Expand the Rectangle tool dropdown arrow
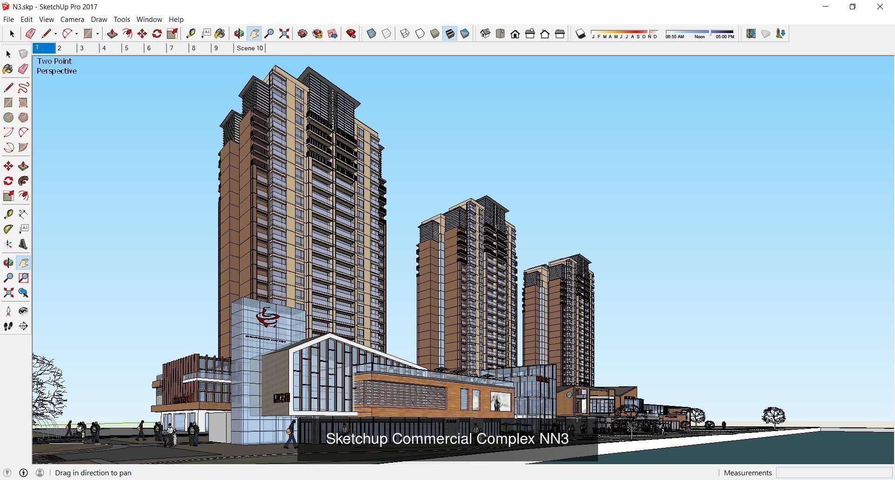The height and width of the screenshot is (480, 895). (x=97, y=34)
